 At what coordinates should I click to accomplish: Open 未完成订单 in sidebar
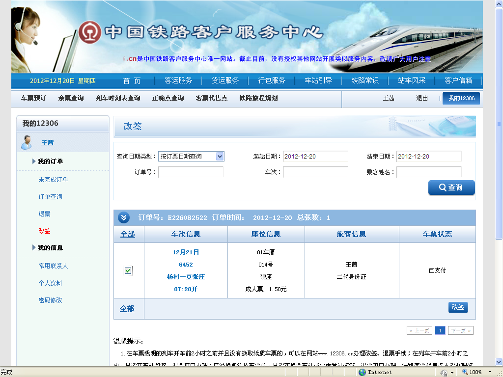point(53,180)
